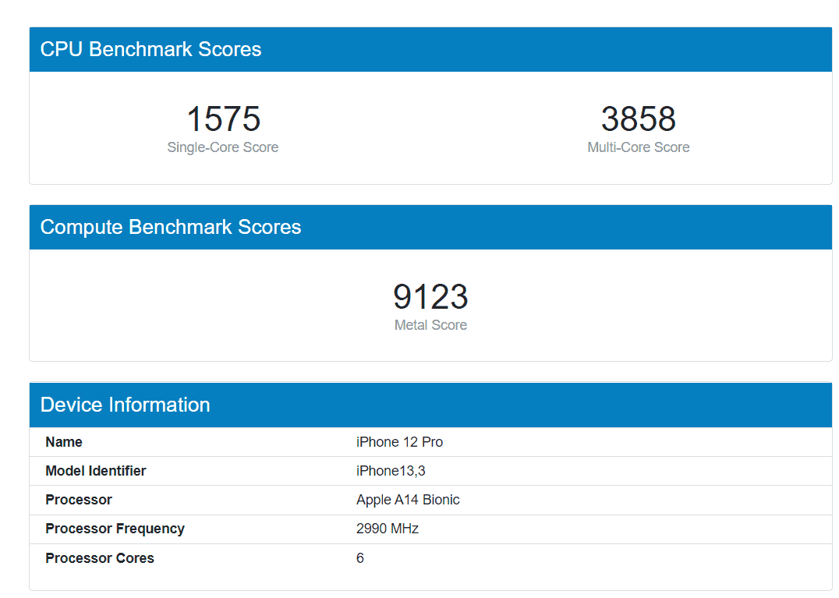This screenshot has width=839, height=598.
Task: Click the Compute Benchmark Scores heading
Action: pyautogui.click(x=171, y=227)
